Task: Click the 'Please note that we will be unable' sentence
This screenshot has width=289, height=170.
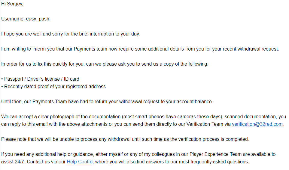Action: [125, 139]
